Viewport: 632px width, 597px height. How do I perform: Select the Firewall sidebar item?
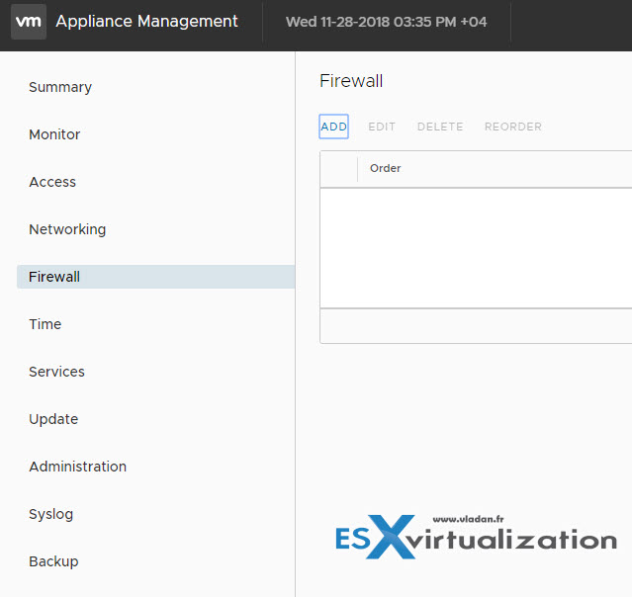point(54,277)
